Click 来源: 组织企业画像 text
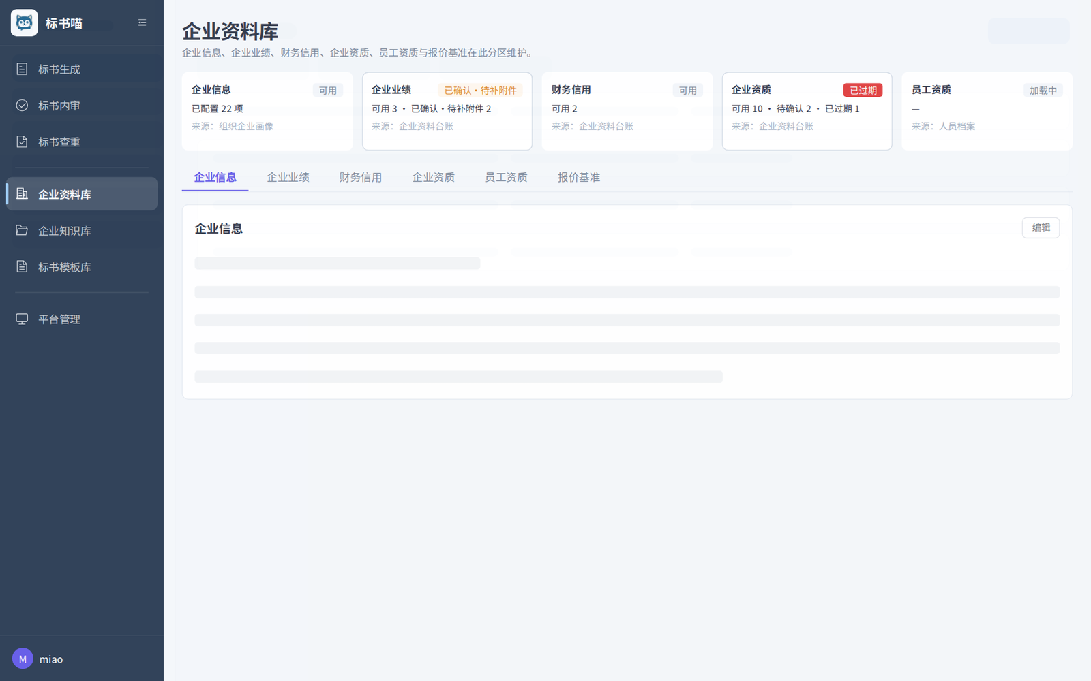The height and width of the screenshot is (681, 1091). (x=233, y=126)
